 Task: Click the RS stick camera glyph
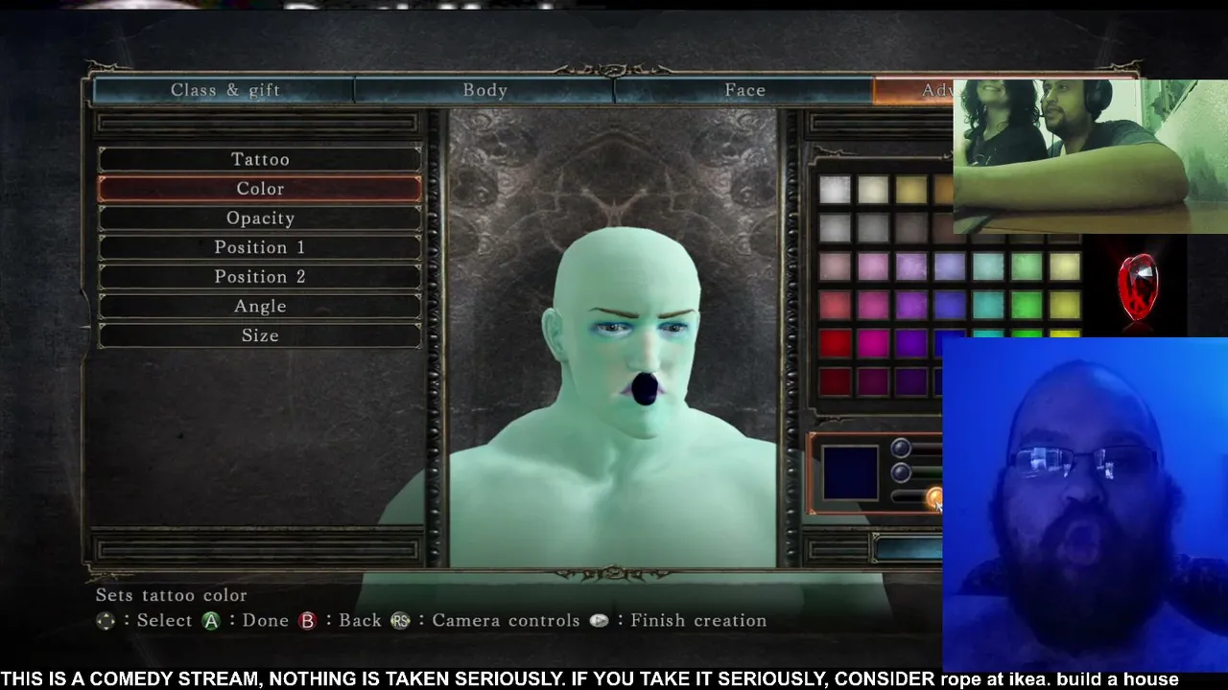400,621
